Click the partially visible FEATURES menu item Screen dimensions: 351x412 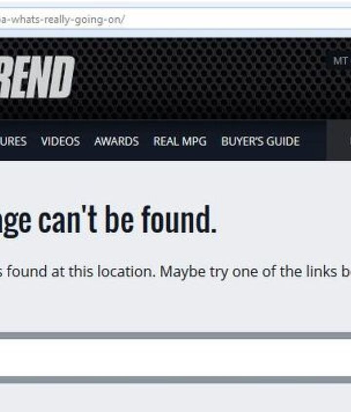(x=13, y=141)
